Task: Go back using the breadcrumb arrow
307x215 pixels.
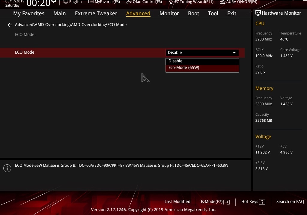Action: 10,25
